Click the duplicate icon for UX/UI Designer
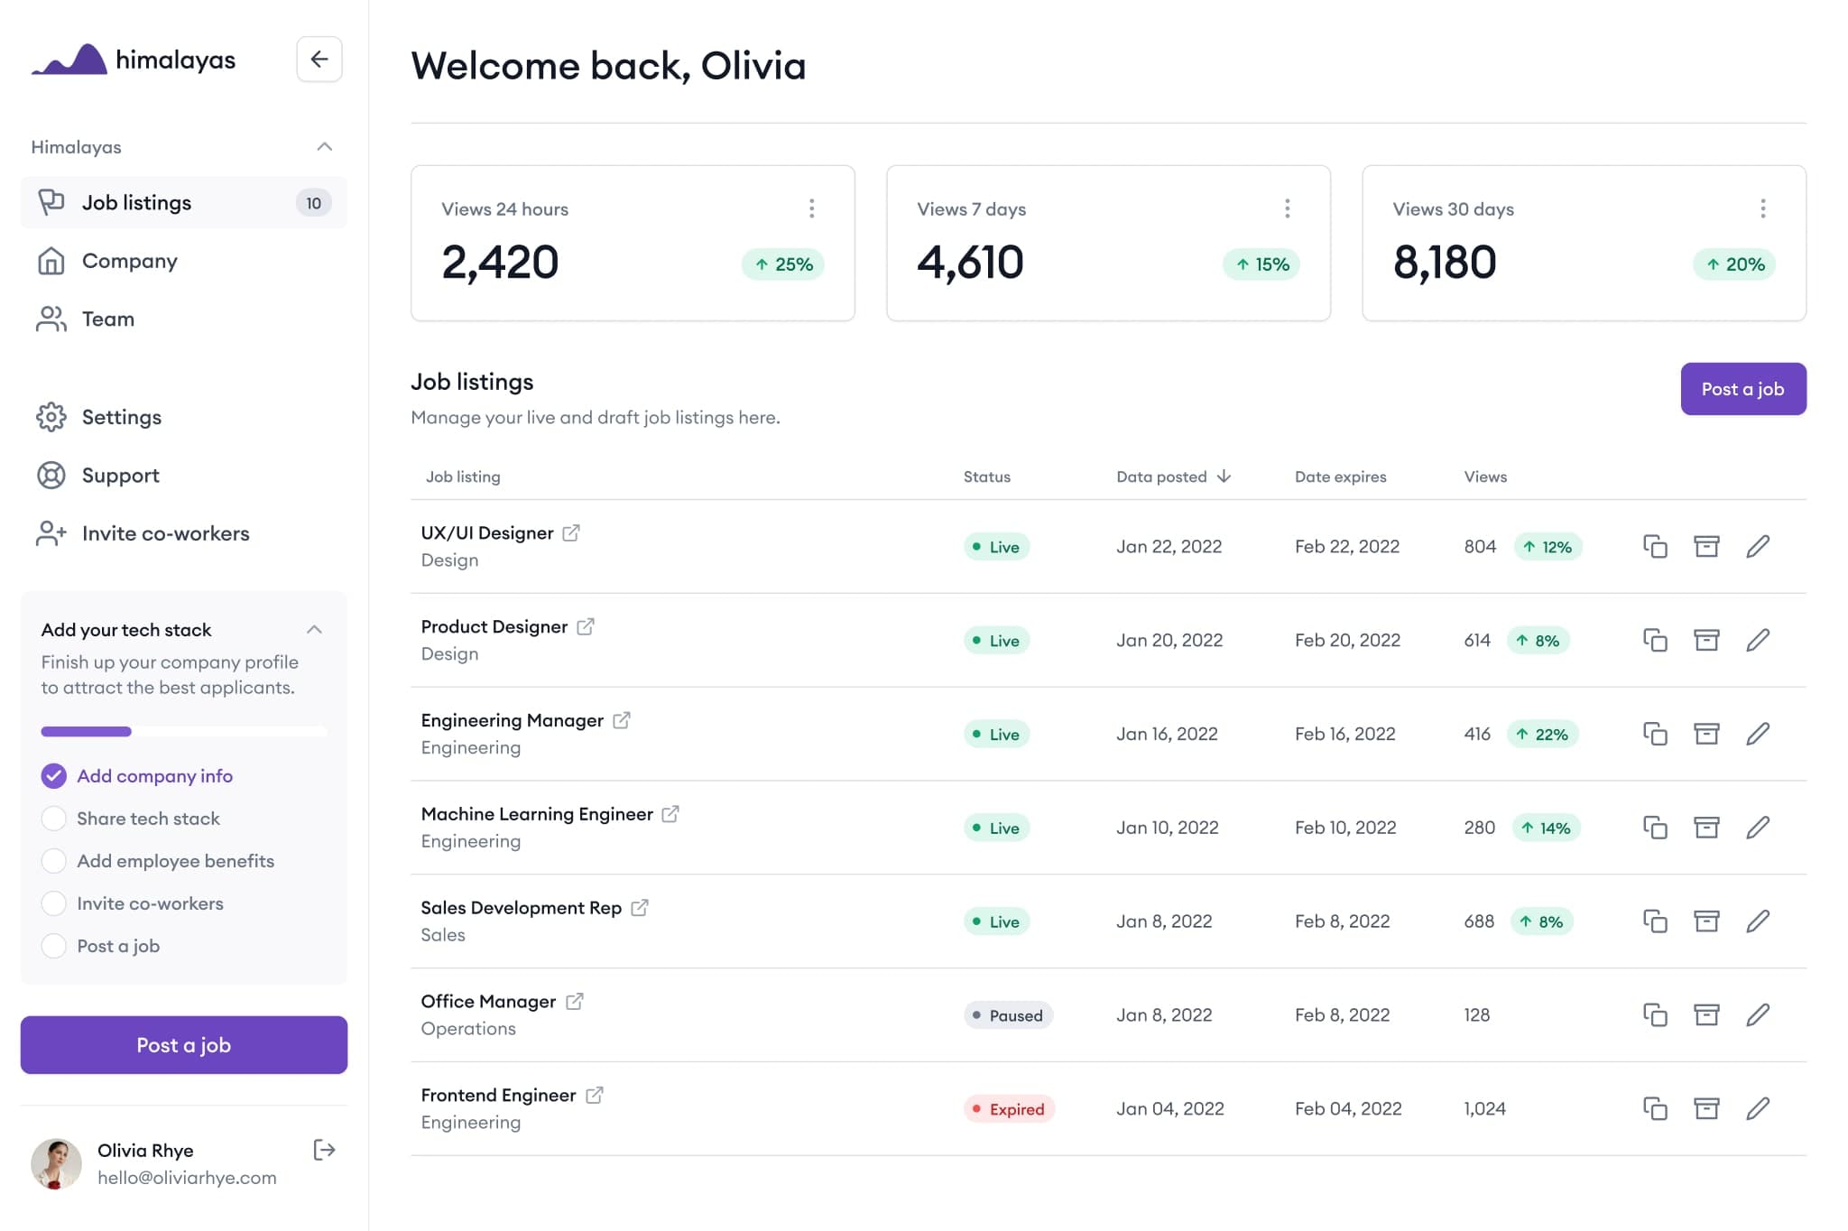The width and height of the screenshot is (1848, 1231). [1655, 546]
